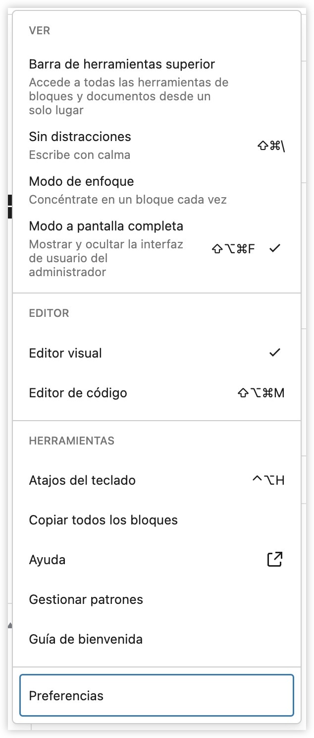The width and height of the screenshot is (314, 738).
Task: Open Atajos del teclado
Action: click(82, 480)
